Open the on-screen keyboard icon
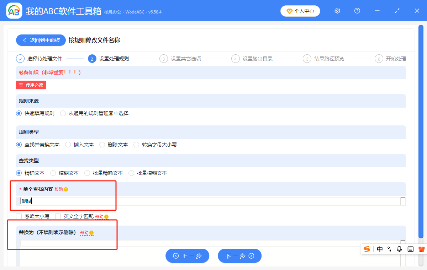This screenshot has width=427, height=270. click(x=410, y=249)
